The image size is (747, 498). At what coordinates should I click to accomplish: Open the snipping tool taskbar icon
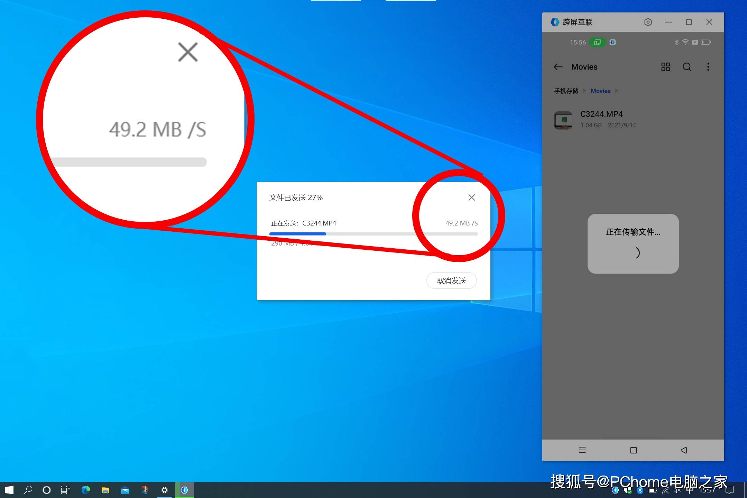(x=145, y=490)
